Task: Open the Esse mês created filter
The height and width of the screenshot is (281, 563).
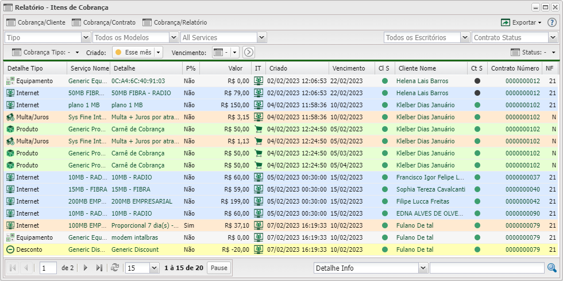Action: coord(137,52)
